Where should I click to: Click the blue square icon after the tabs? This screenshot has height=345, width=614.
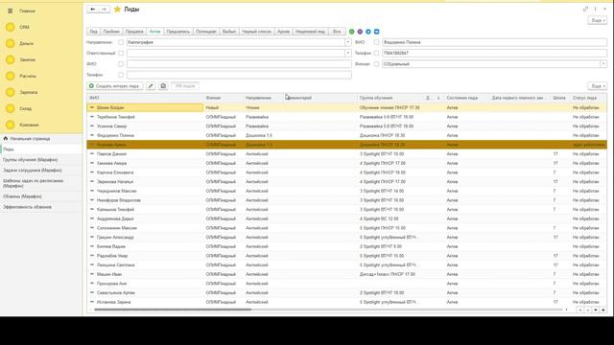click(377, 32)
